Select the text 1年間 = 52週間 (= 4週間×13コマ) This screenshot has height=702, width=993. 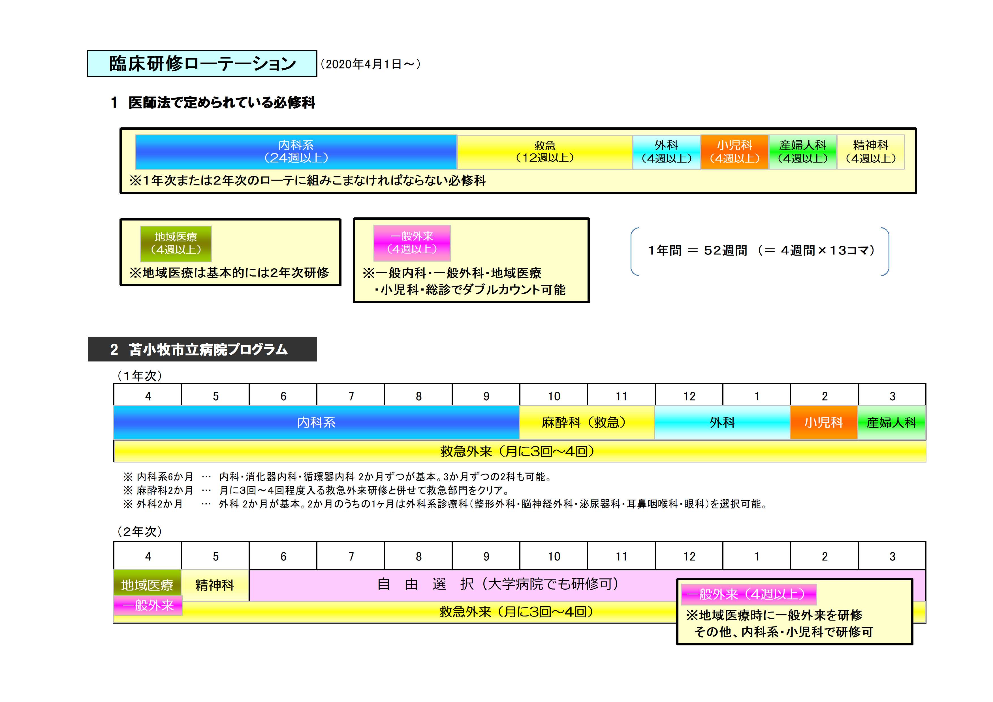point(762,250)
